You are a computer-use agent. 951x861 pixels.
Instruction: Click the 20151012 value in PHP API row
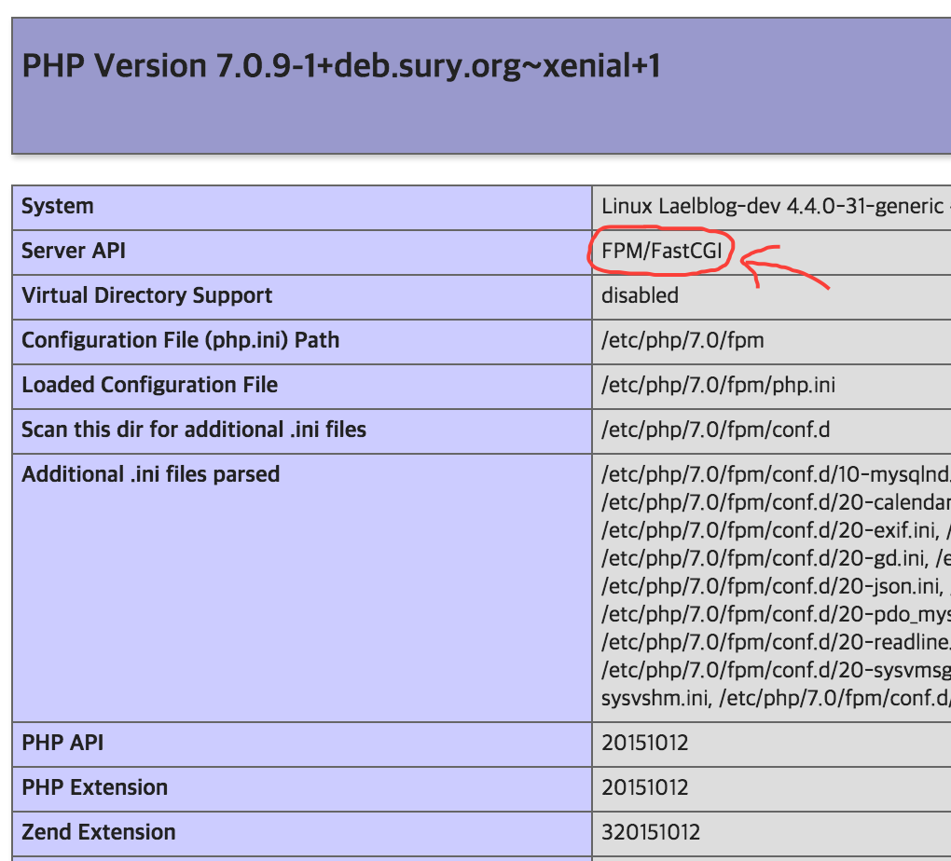644,743
